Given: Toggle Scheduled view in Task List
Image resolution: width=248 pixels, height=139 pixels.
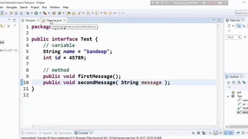Looking at the screenshot, I should pyautogui.click(x=244, y=26).
